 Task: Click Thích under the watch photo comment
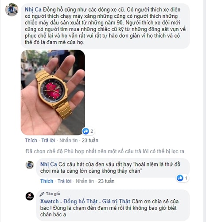31,140
